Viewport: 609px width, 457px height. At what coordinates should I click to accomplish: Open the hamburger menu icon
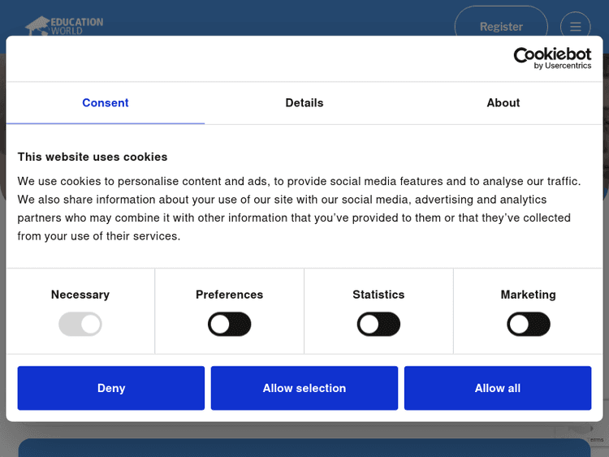click(575, 27)
